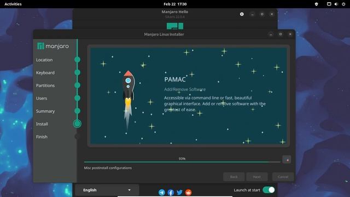Click the Manjaro Hello logo
This screenshot has height=197, width=350.
click(175, 26)
